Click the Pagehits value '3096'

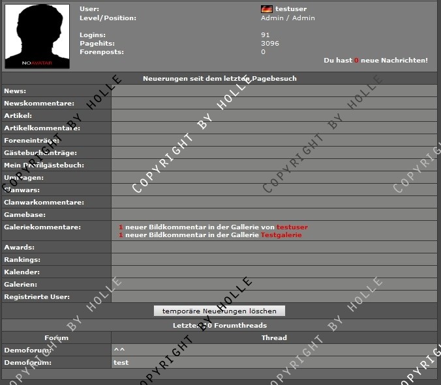(x=270, y=43)
